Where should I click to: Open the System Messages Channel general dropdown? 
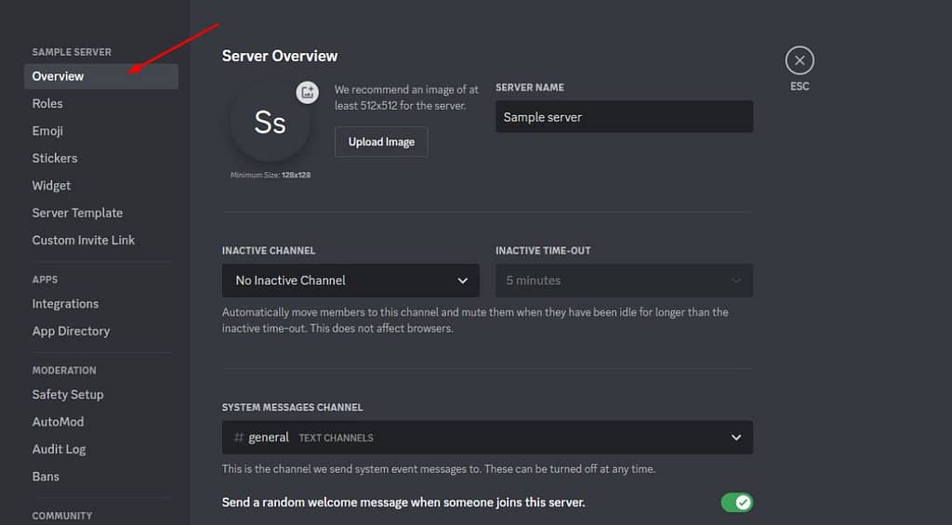click(487, 438)
